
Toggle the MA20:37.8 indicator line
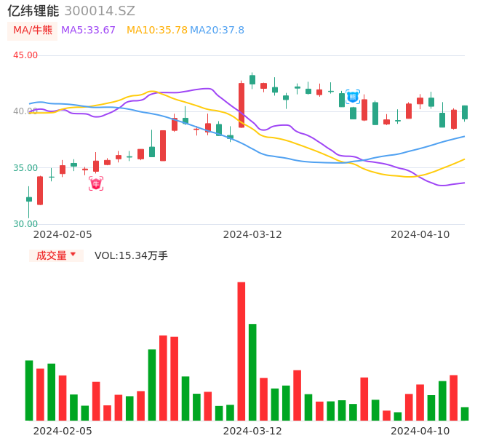[x=217, y=30]
